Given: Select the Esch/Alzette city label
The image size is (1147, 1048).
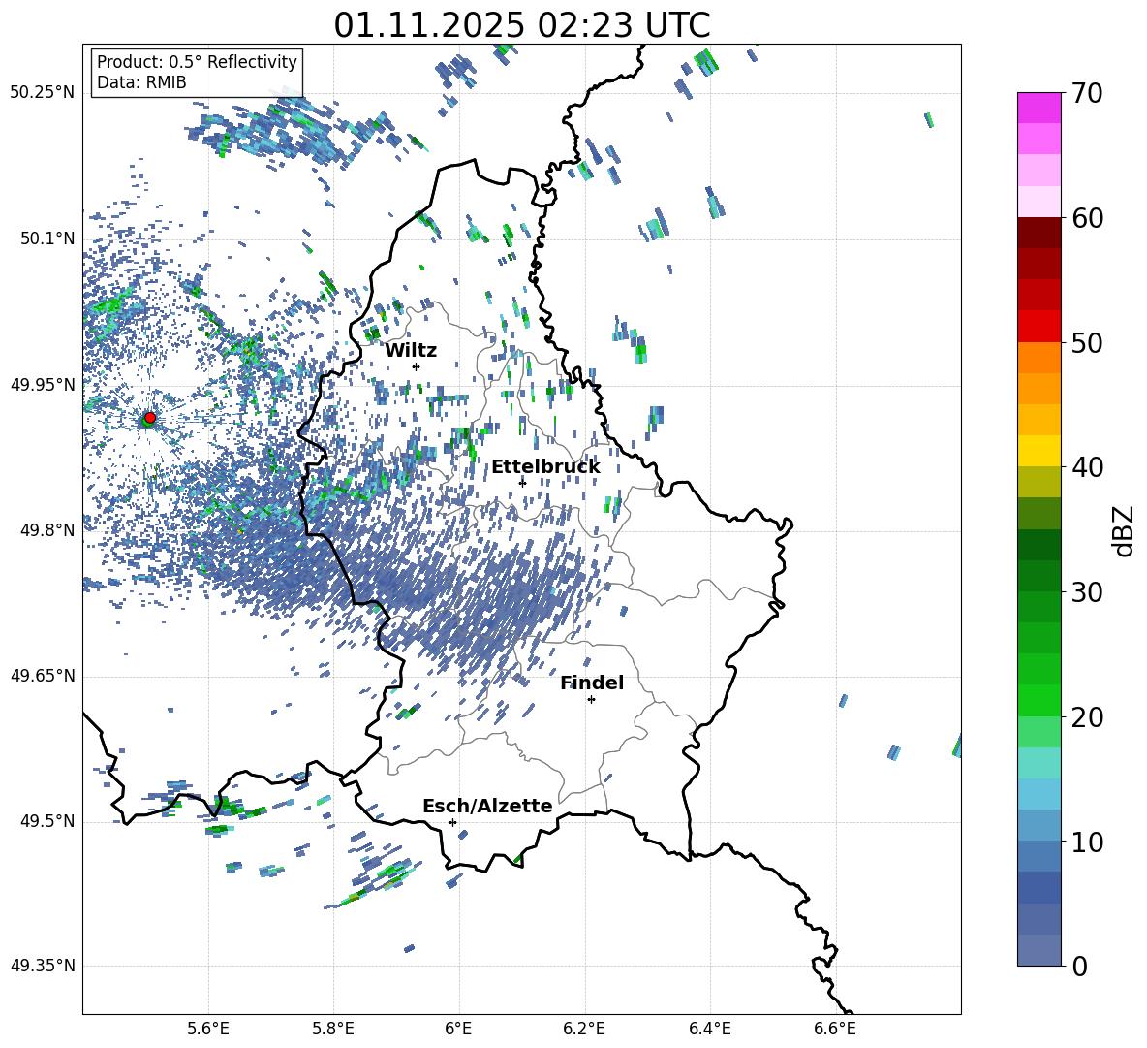Looking at the screenshot, I should click(487, 806).
